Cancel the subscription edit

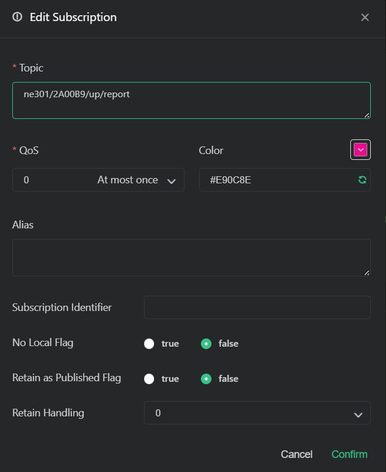[x=296, y=454]
